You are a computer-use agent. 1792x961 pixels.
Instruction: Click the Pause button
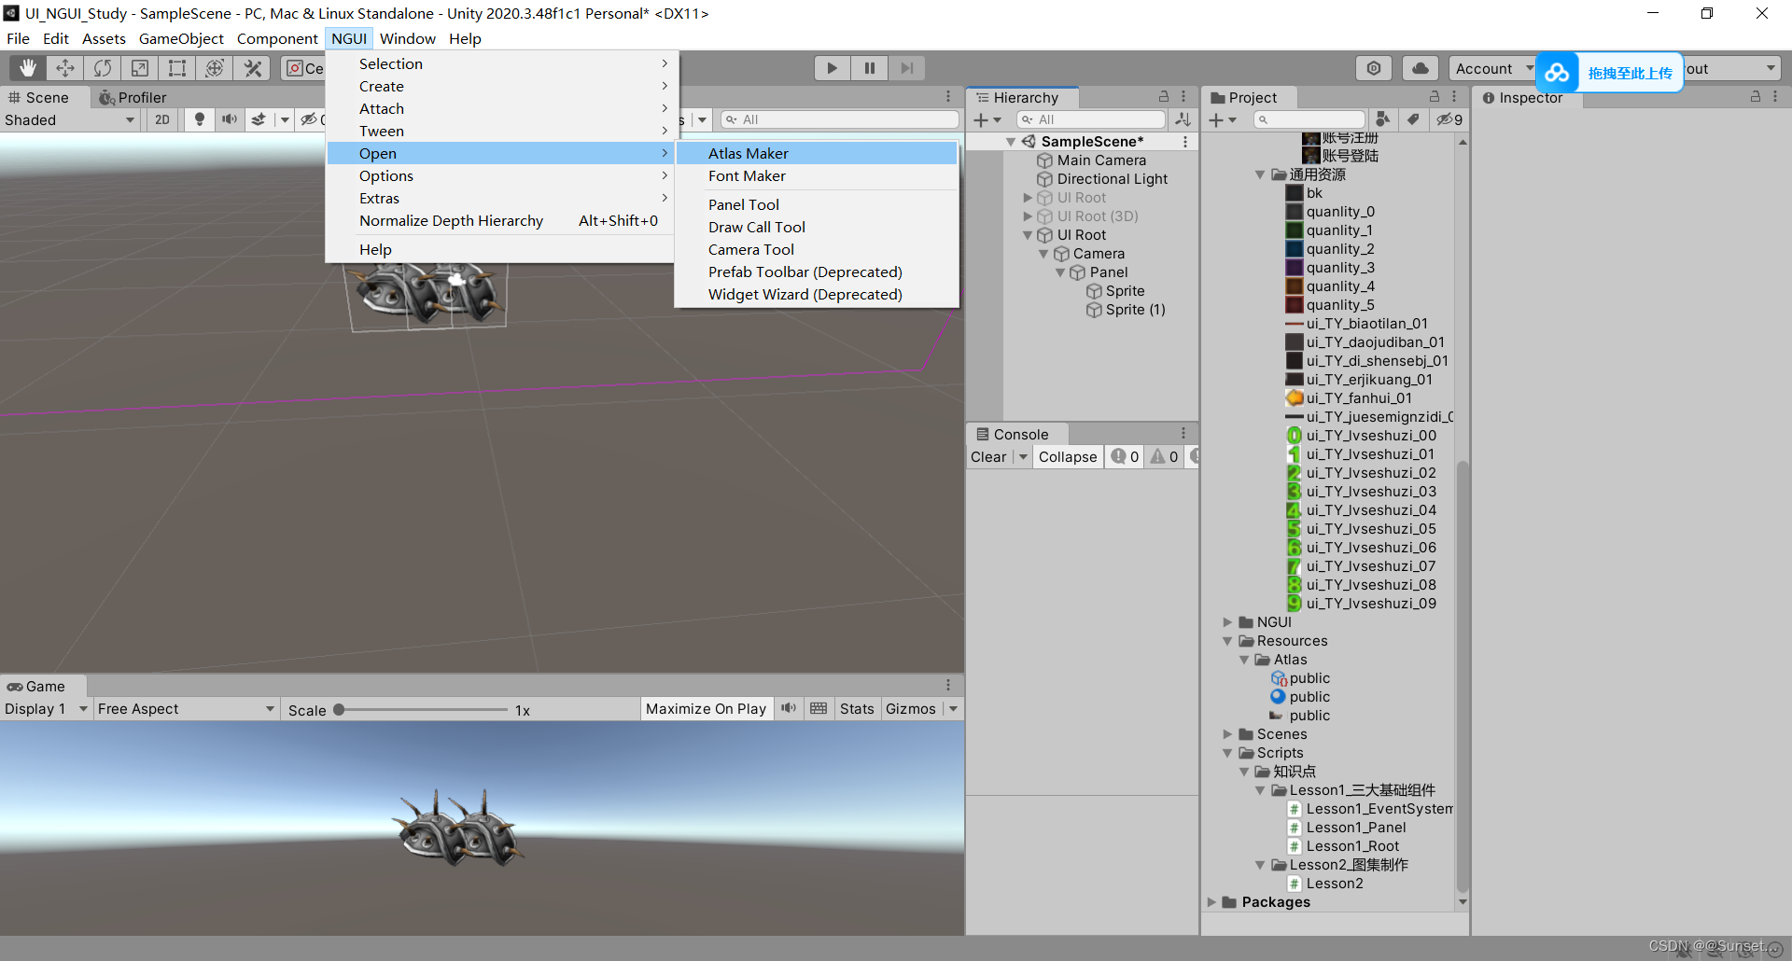point(869,68)
